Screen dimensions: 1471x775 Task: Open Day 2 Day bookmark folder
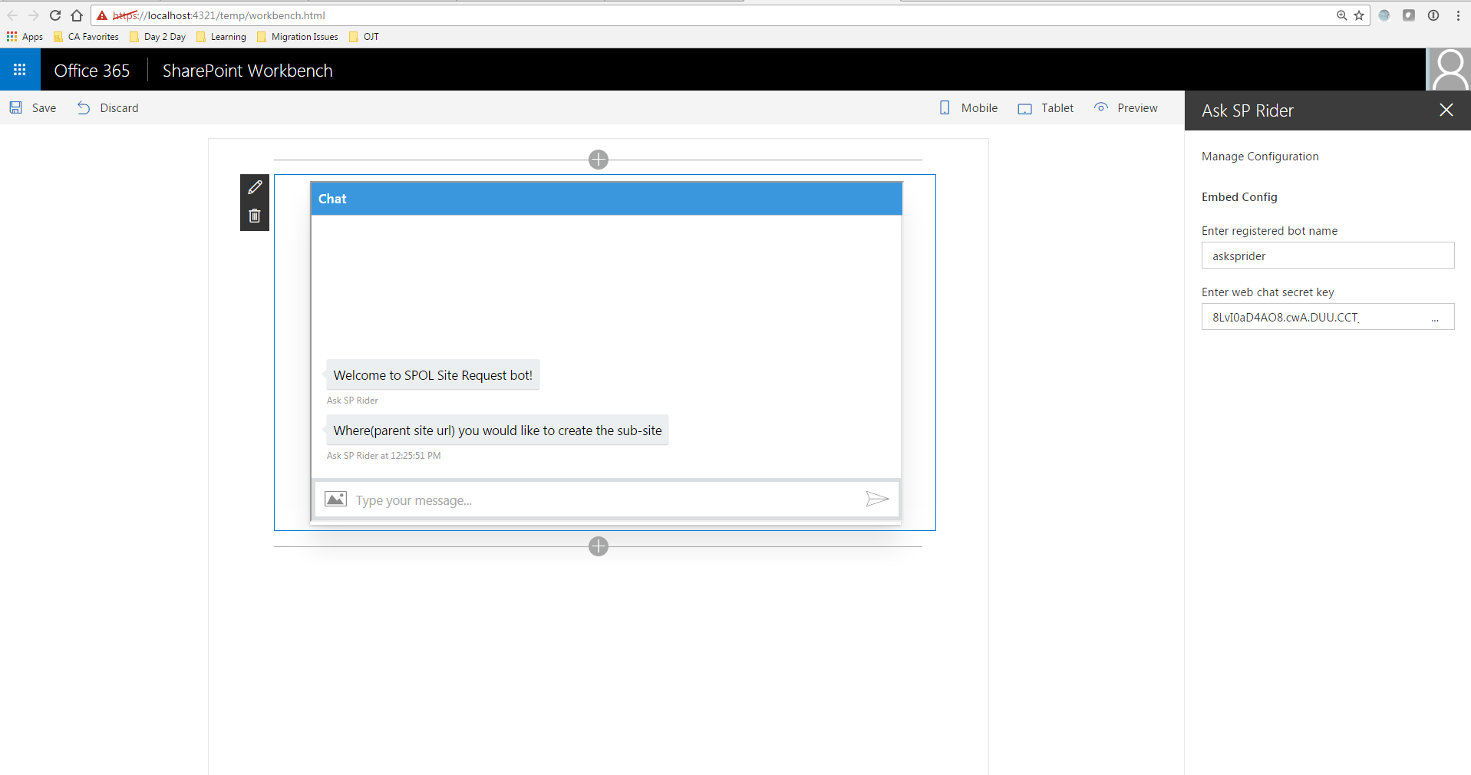[157, 37]
